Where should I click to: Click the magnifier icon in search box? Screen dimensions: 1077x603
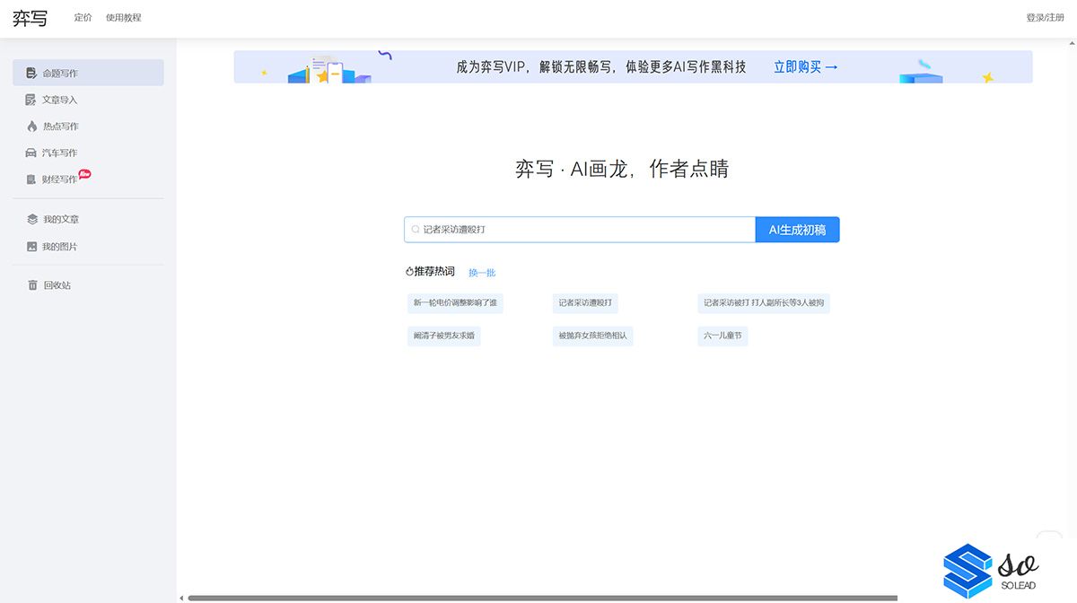(415, 230)
